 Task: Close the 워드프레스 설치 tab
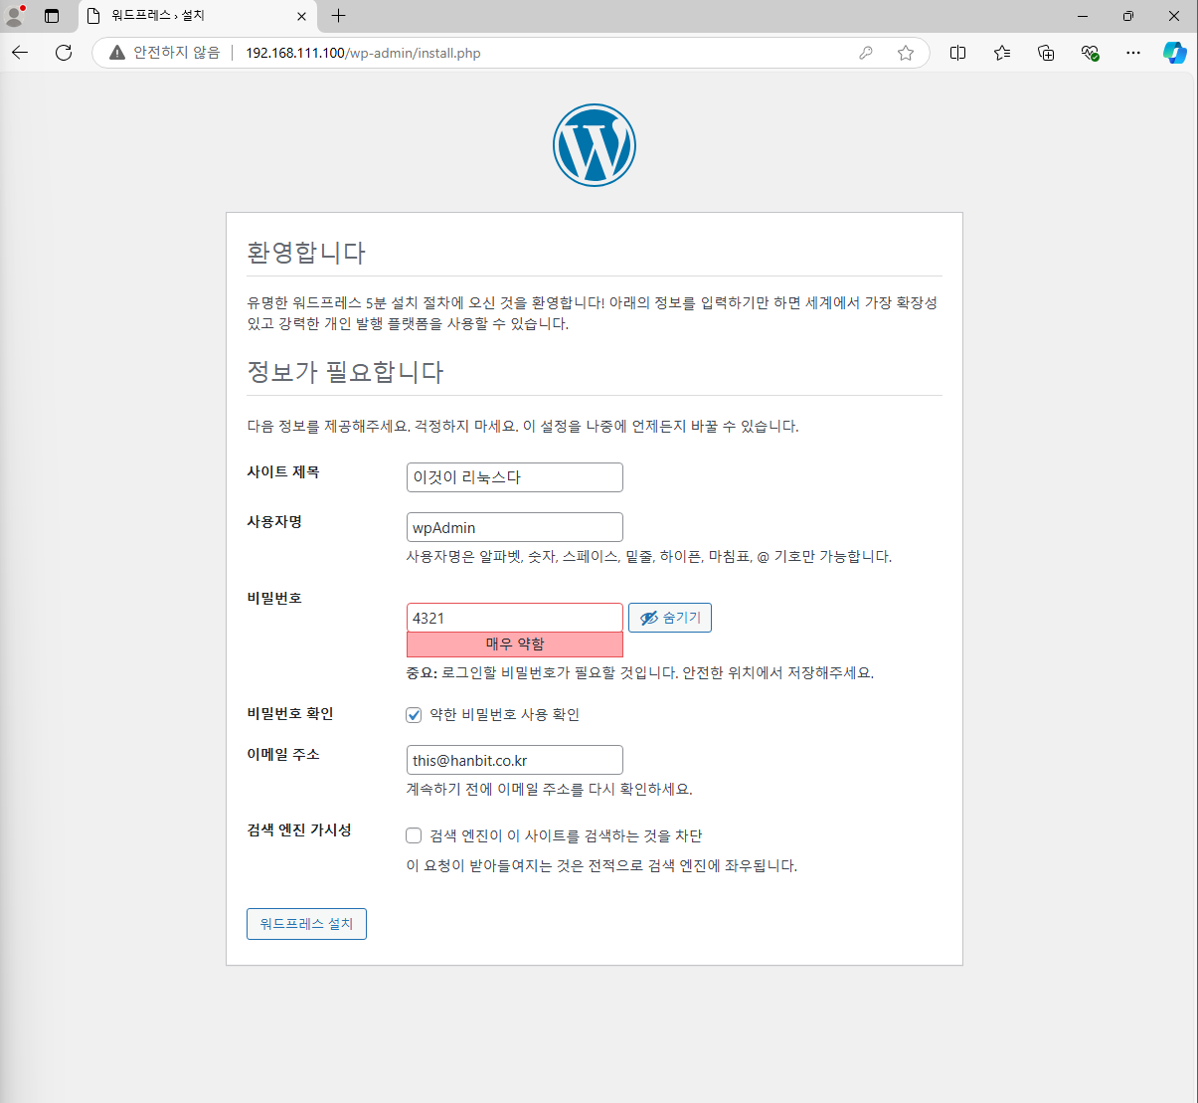pyautogui.click(x=302, y=16)
